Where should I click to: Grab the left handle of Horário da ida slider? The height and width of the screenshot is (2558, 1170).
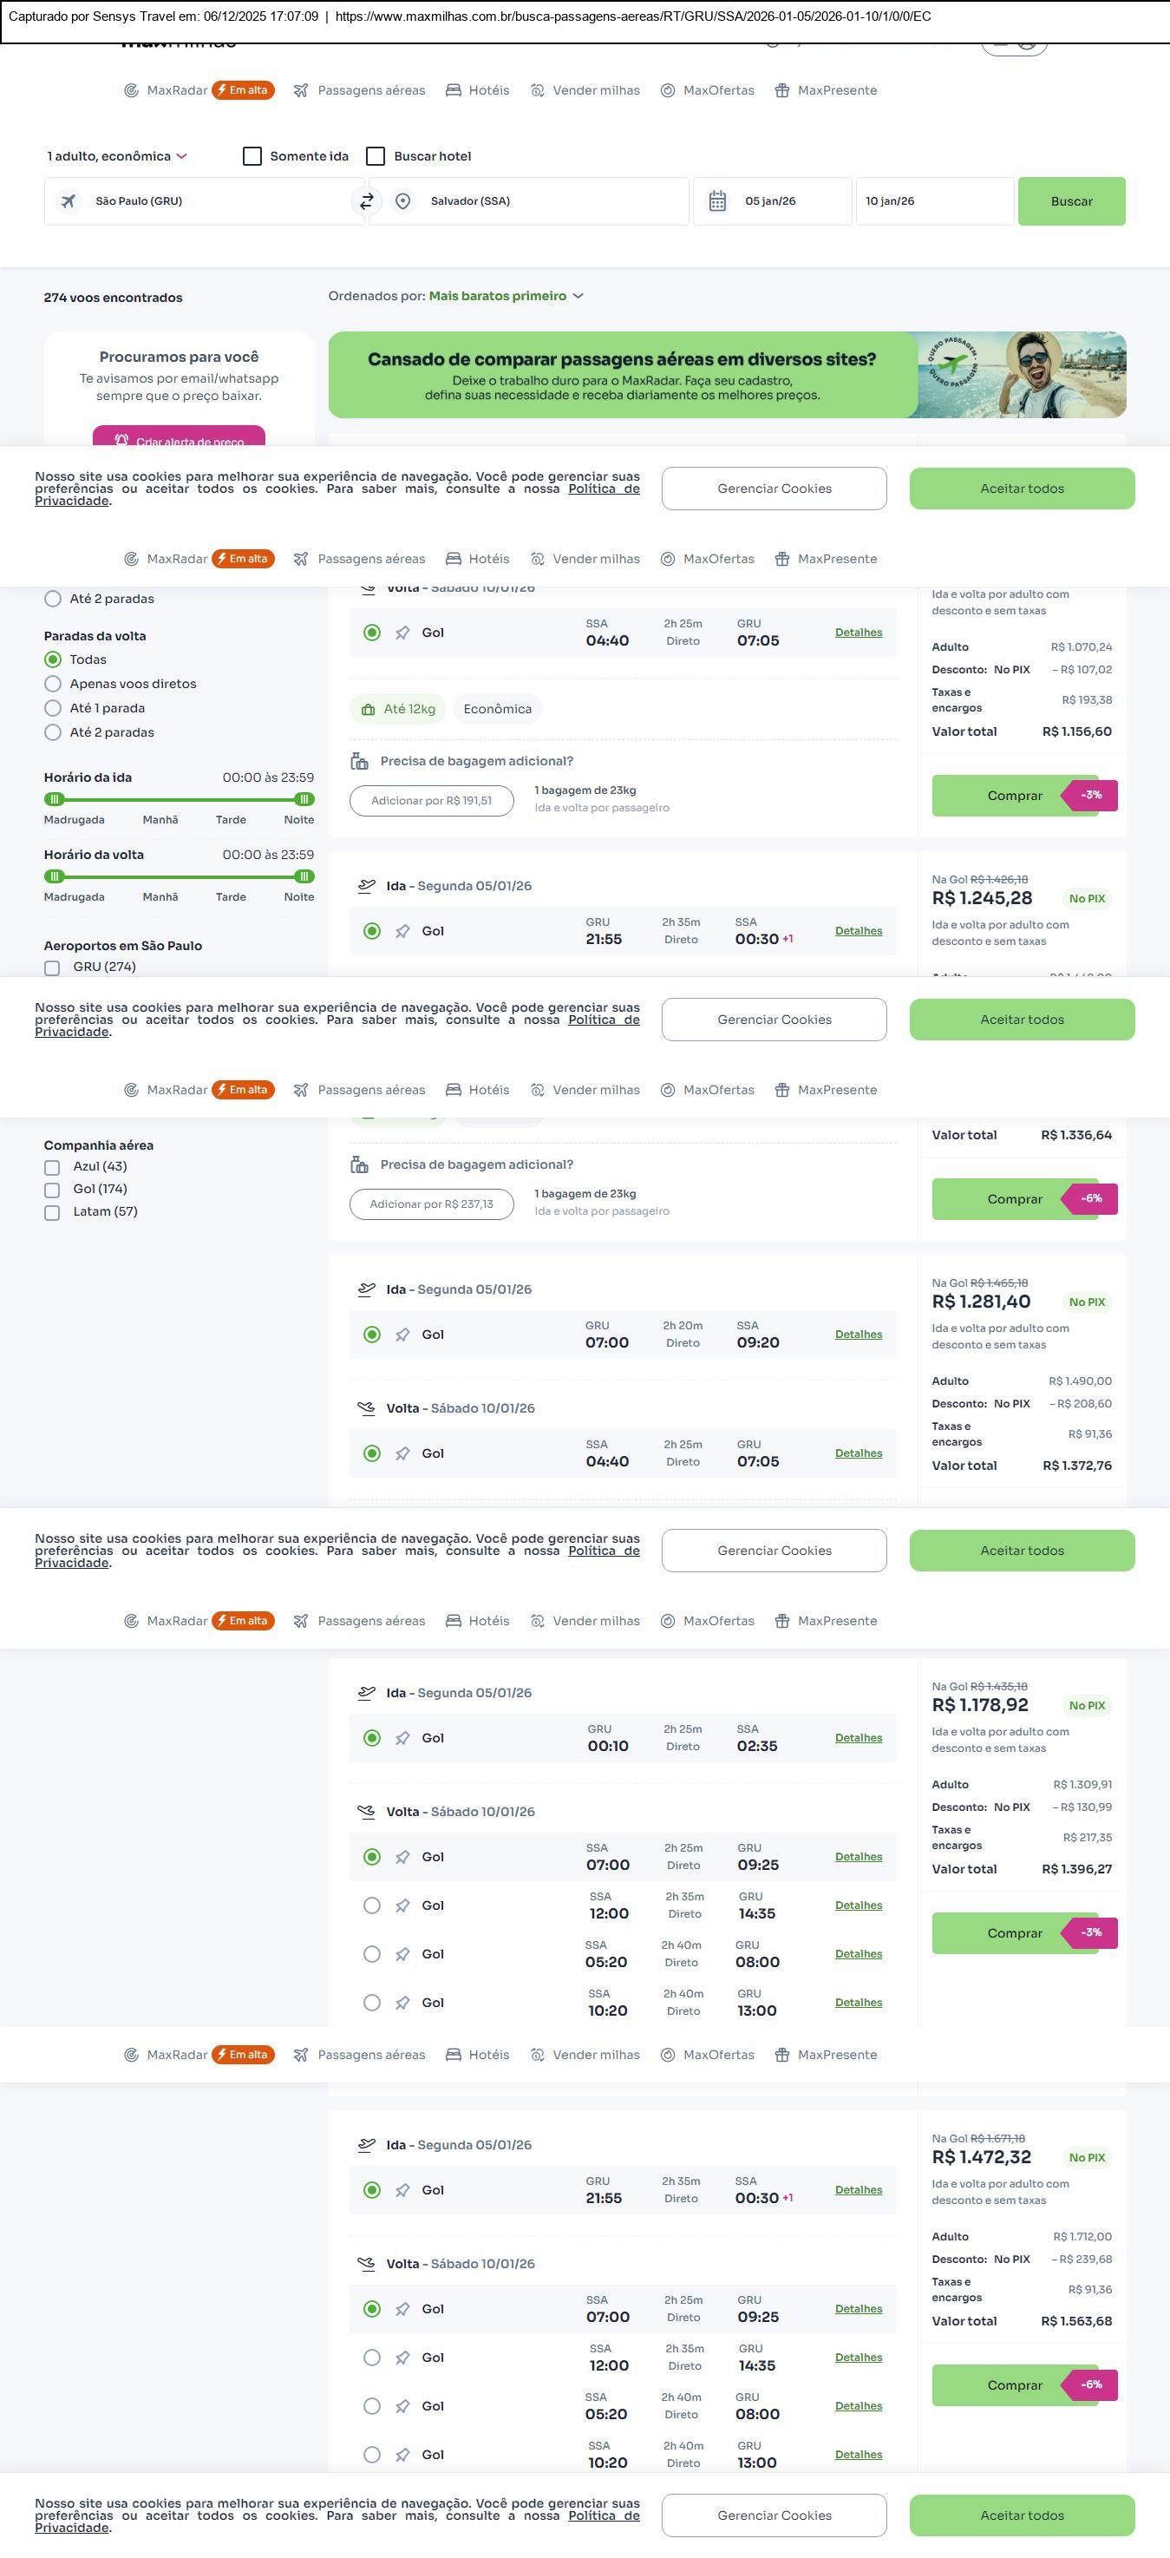coord(55,799)
